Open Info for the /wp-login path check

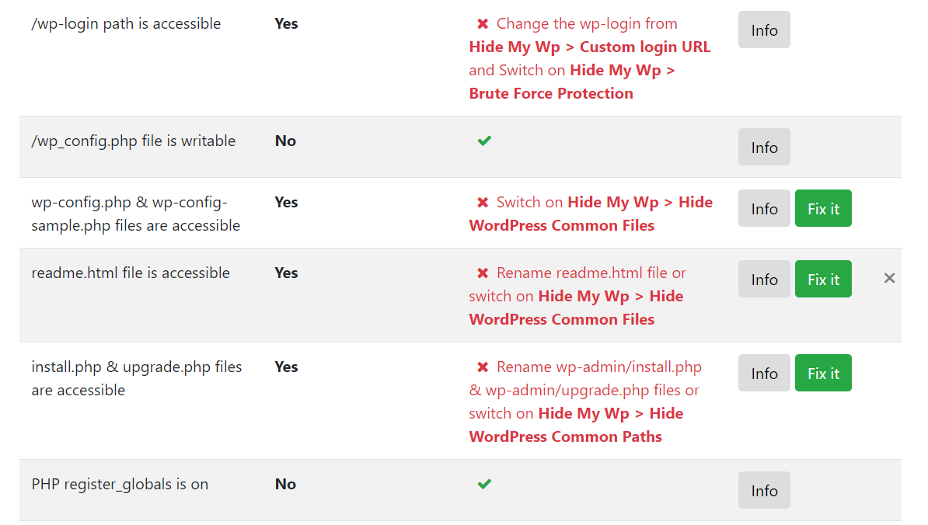[764, 30]
